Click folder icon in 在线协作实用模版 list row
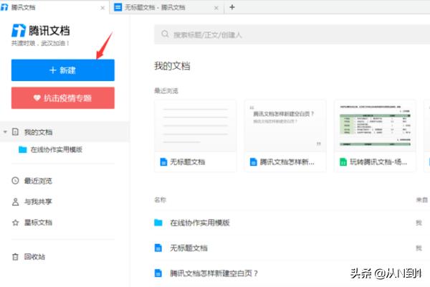This screenshot has width=430, height=287. pyautogui.click(x=158, y=222)
